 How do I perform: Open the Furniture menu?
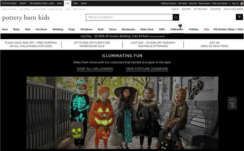pyautogui.click(x=41, y=29)
